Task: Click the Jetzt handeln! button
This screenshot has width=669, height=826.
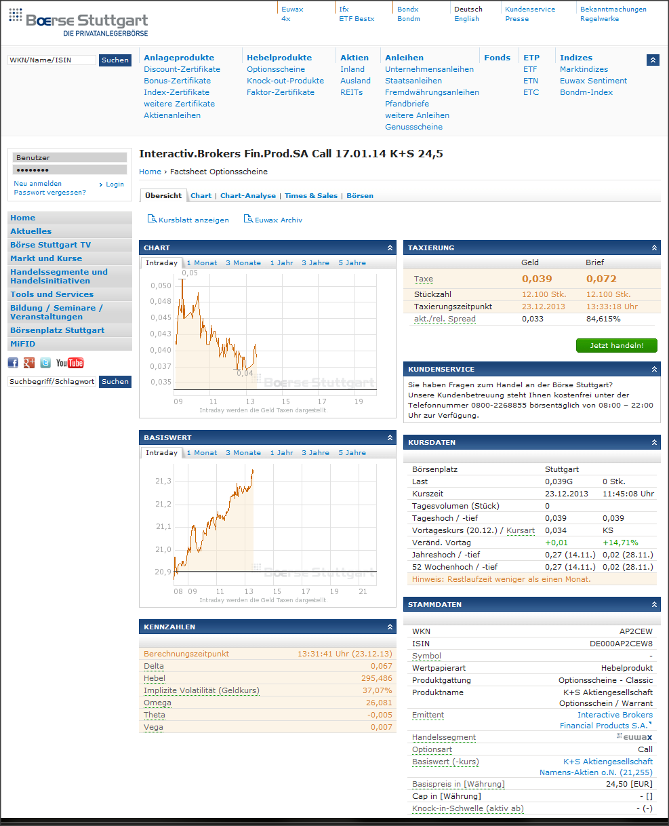Action: (x=617, y=345)
